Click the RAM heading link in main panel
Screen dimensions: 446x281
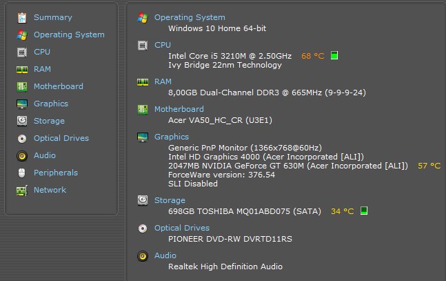(x=163, y=81)
